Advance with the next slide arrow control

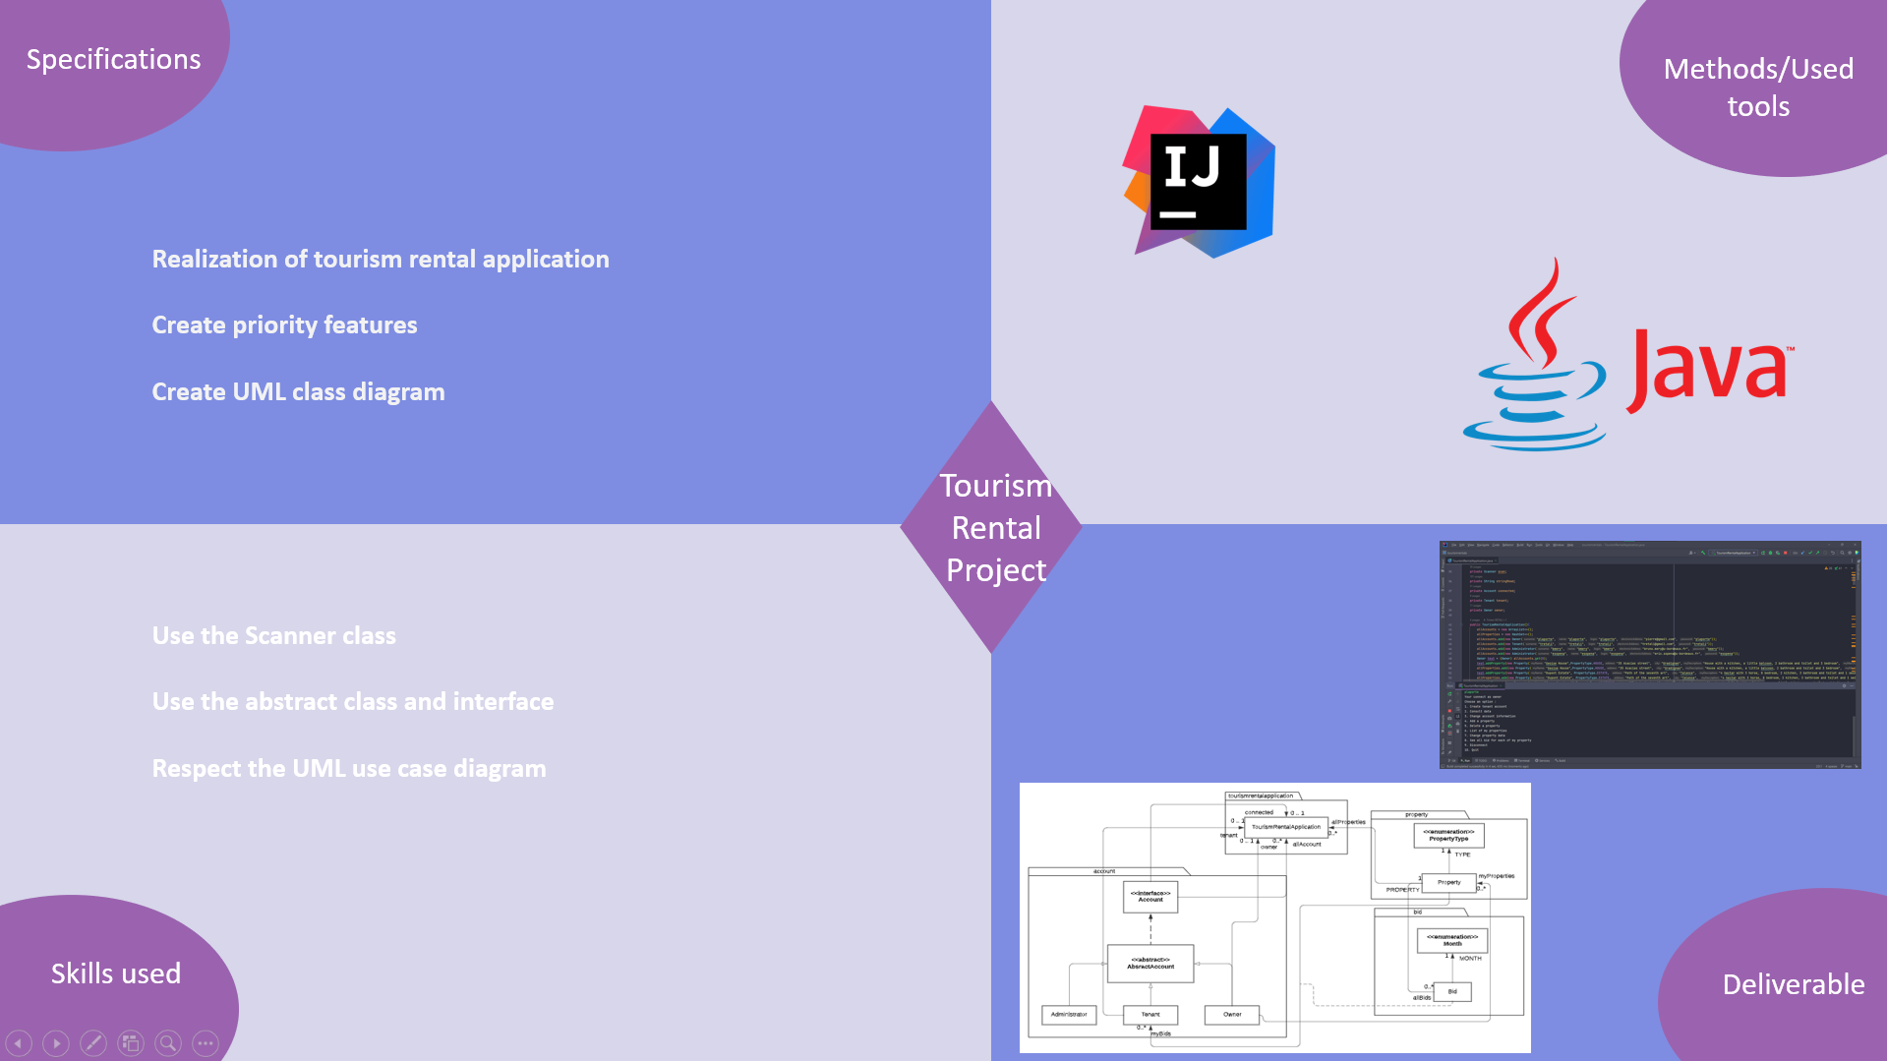point(56,1043)
